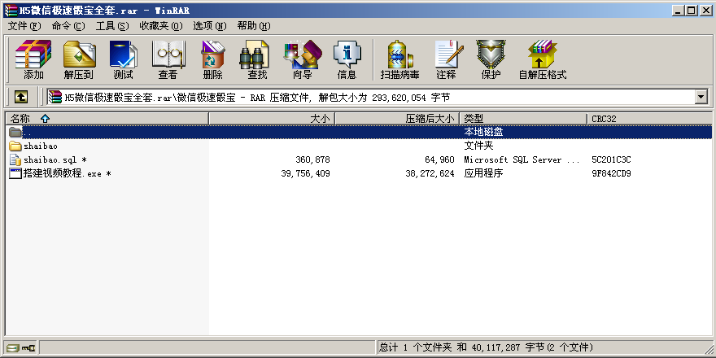Start 扫描病毒 virus scan icon
716x358 pixels.
pyautogui.click(x=399, y=59)
